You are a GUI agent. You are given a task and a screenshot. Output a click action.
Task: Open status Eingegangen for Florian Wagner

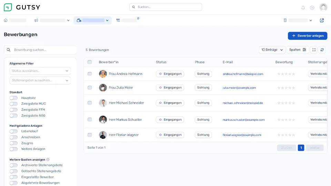170,135
